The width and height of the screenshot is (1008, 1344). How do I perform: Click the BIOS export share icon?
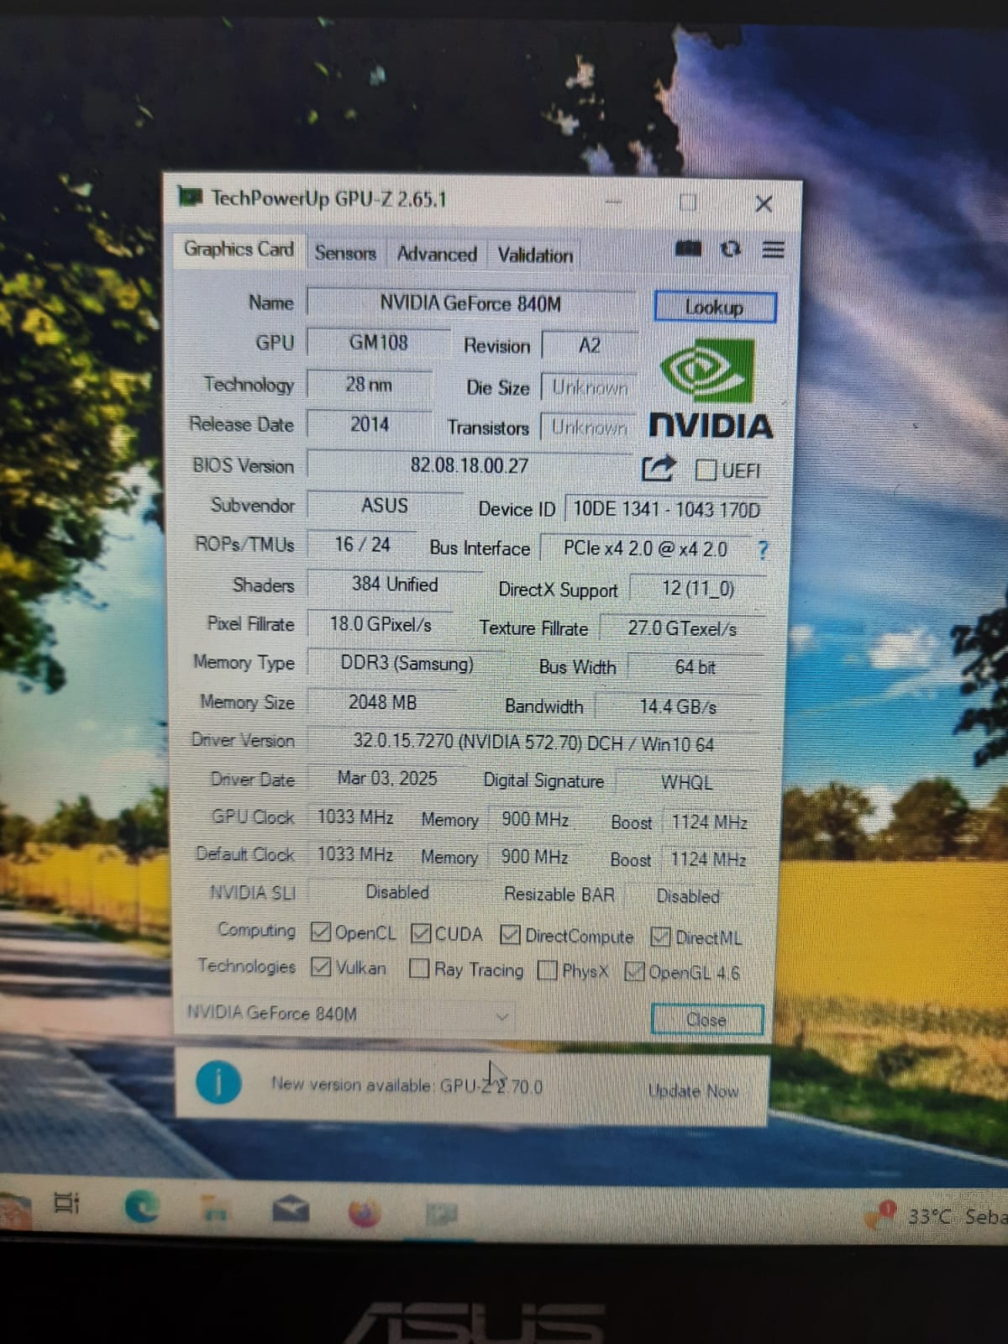658,468
